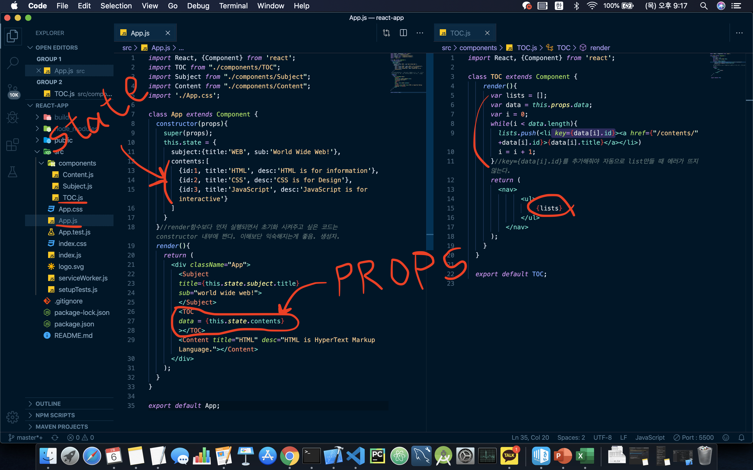The width and height of the screenshot is (753, 470).
Task: Expand the NPM SCRIPTS section
Action: point(55,415)
